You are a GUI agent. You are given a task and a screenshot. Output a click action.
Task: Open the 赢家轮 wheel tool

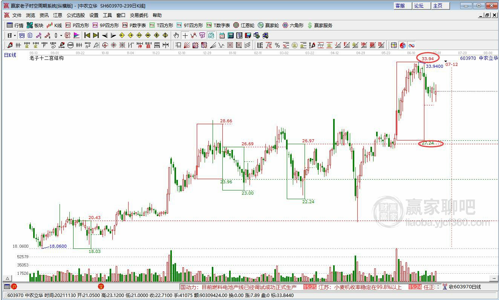tap(268, 25)
